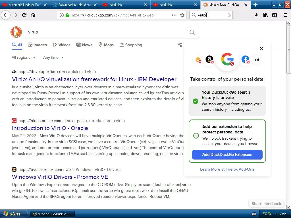
Task: Click the DuckDuckGo duck logo
Action: point(16,32)
